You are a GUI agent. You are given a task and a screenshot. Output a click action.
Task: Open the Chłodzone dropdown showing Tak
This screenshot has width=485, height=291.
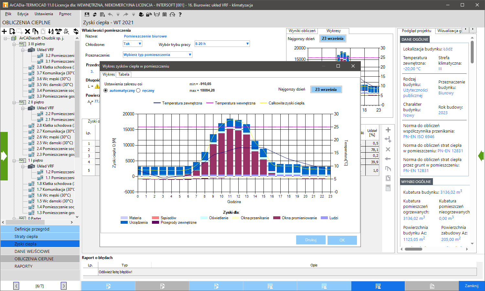pyautogui.click(x=133, y=44)
